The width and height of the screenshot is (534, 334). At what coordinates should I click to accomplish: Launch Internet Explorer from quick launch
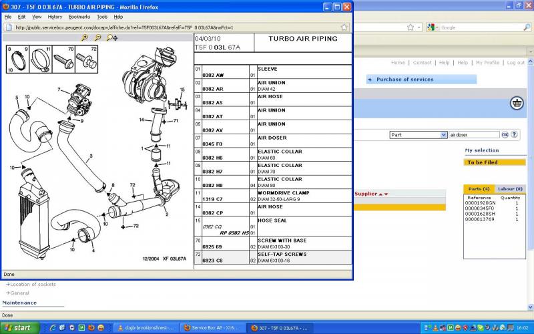pos(53,328)
